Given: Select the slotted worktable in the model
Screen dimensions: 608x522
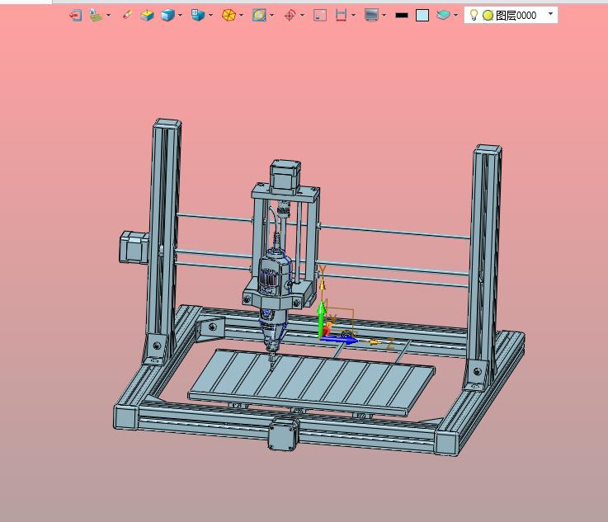Looking at the screenshot, I should pyautogui.click(x=312, y=380).
